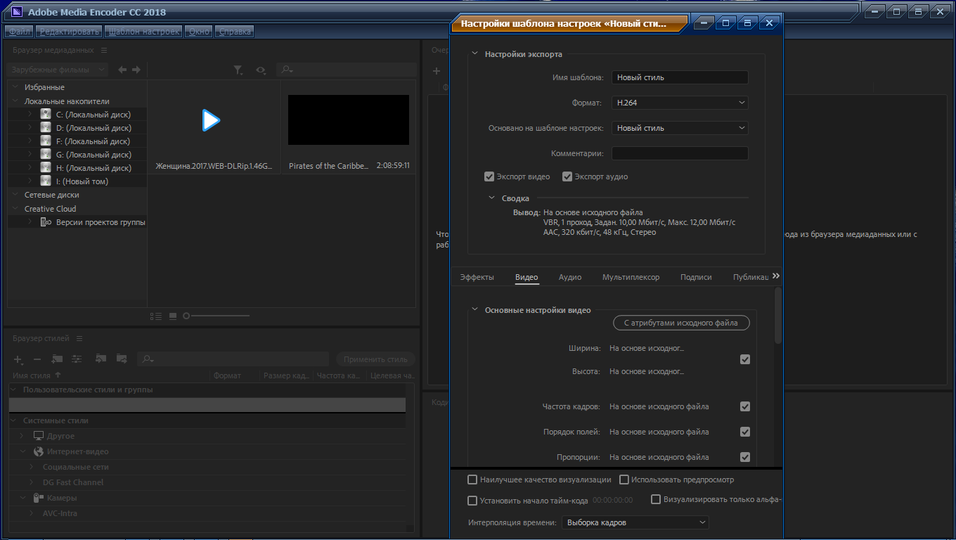Click the video settings vertical scrollbar
The image size is (956, 540).
[x=778, y=315]
